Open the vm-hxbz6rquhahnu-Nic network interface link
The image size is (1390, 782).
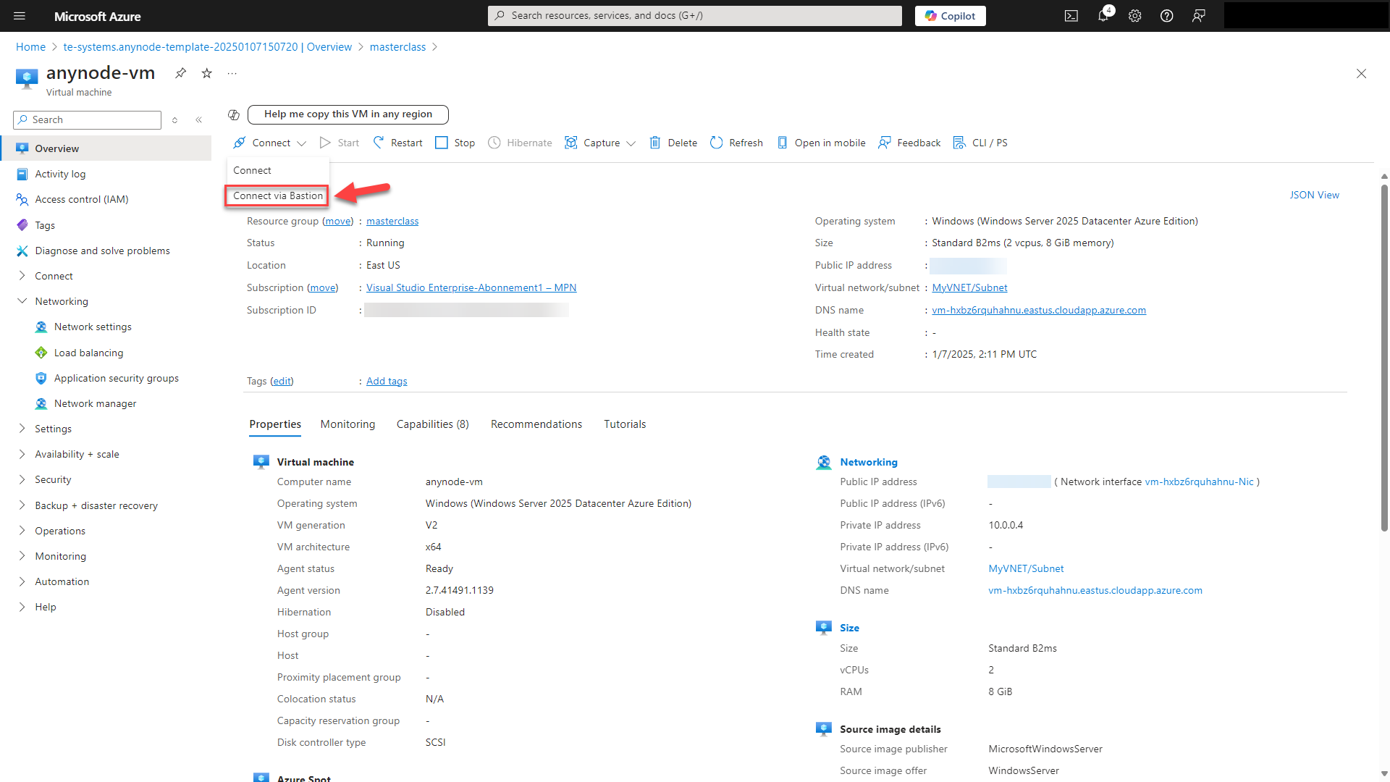(x=1199, y=482)
